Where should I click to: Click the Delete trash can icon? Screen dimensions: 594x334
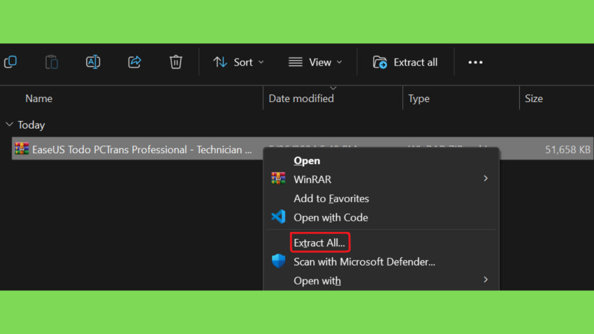[176, 62]
